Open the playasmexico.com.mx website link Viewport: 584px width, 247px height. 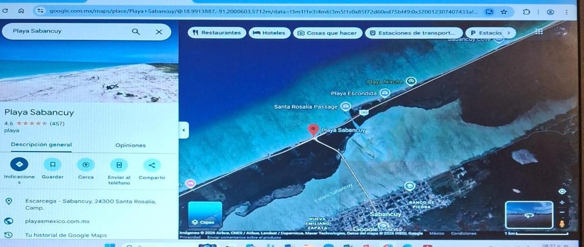click(57, 221)
